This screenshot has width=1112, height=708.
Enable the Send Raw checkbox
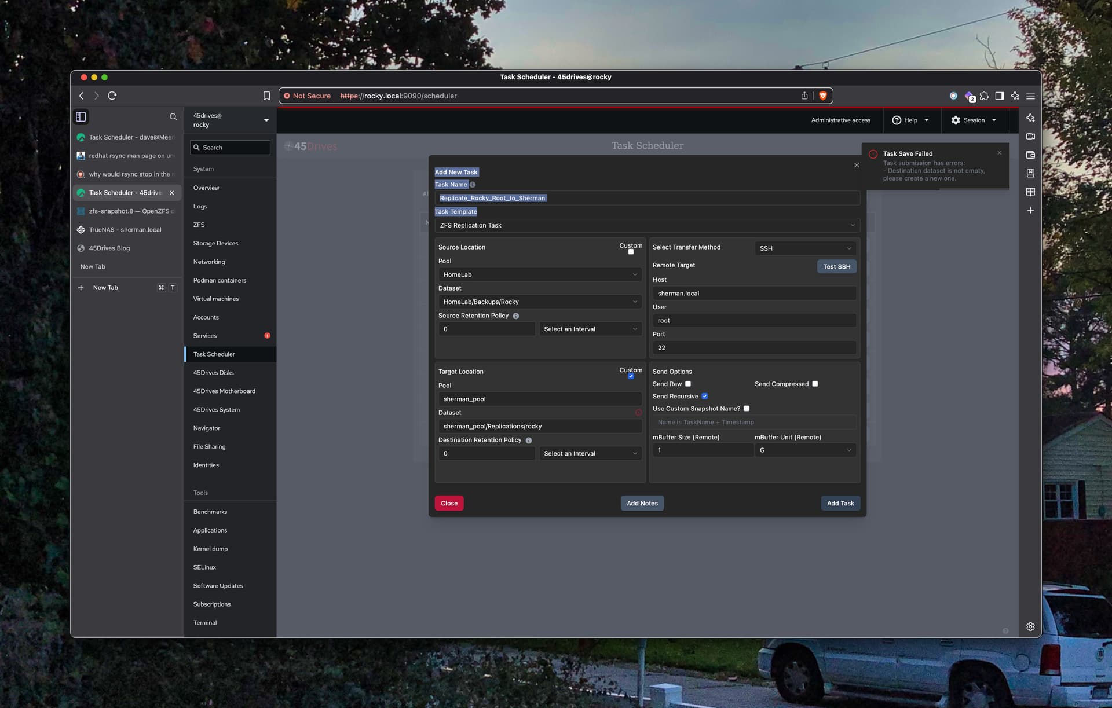pos(688,384)
